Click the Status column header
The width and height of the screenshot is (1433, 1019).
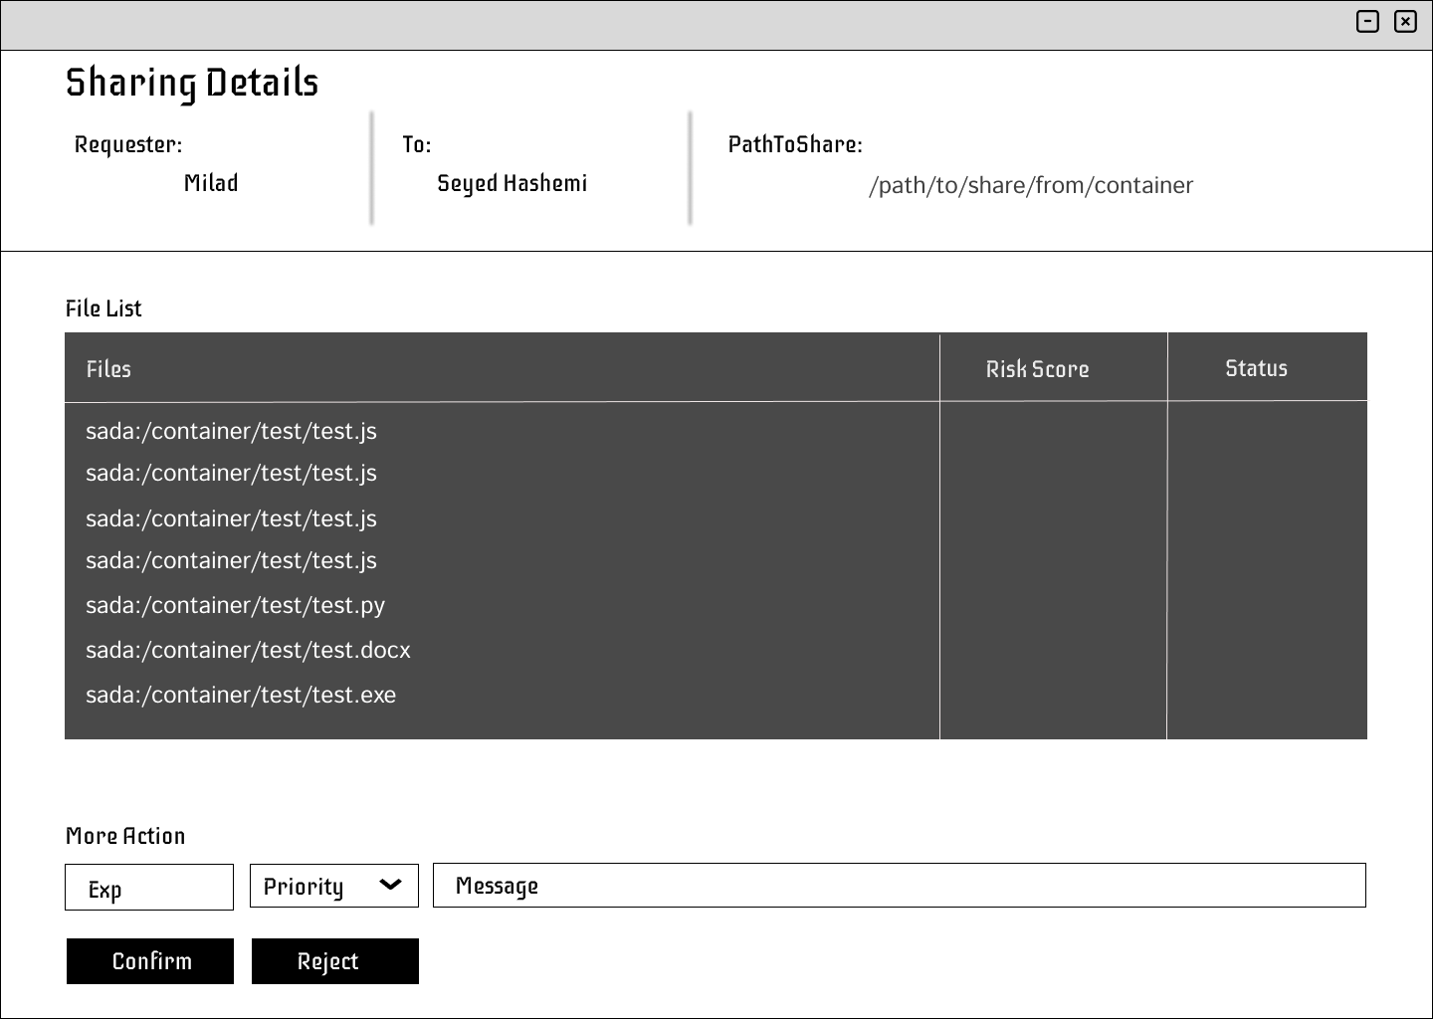(1256, 368)
